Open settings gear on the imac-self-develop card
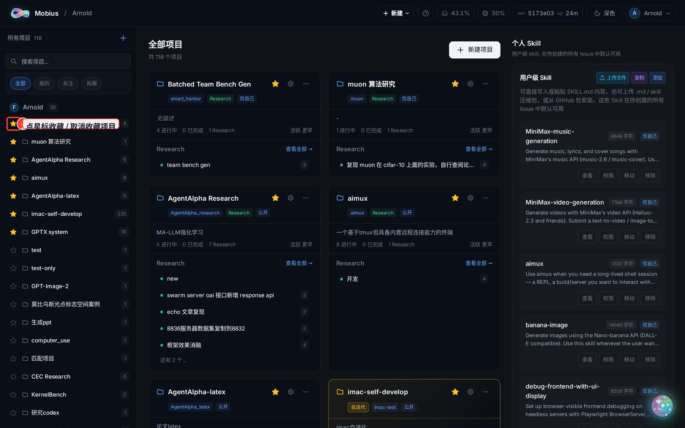The height and width of the screenshot is (428, 685). click(471, 392)
